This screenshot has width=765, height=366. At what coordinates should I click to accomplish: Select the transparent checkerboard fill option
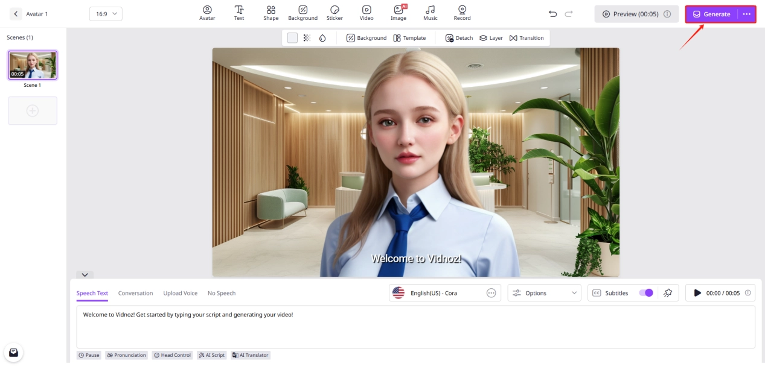[307, 38]
